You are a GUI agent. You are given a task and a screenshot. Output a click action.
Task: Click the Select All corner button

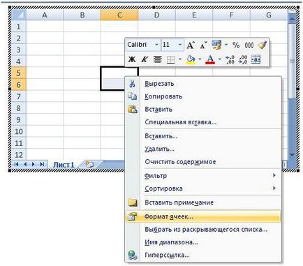(x=19, y=15)
